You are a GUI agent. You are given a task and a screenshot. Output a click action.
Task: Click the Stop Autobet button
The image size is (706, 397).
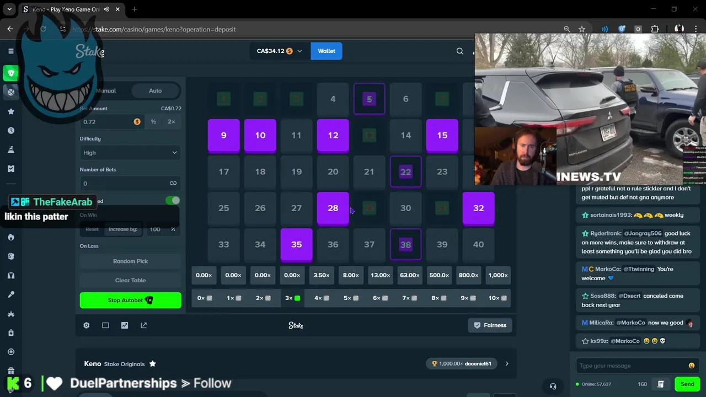click(130, 300)
